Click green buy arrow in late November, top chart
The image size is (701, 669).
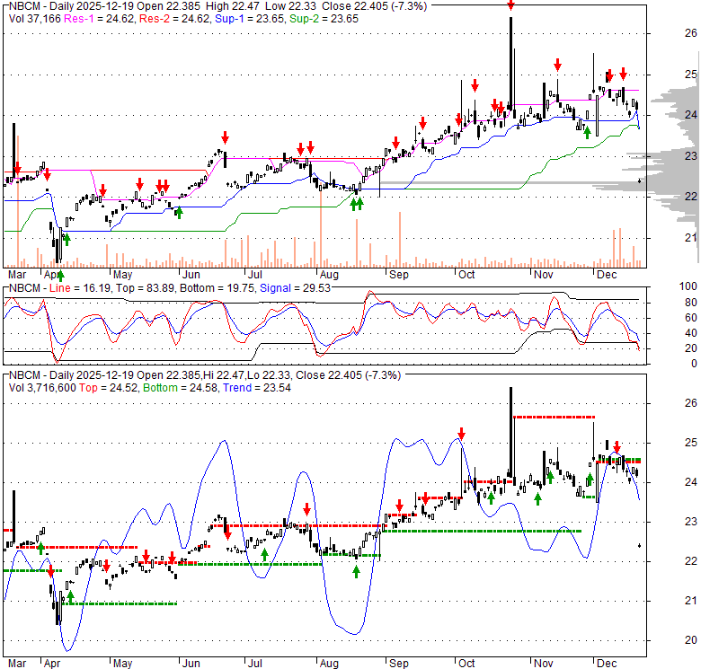(587, 133)
